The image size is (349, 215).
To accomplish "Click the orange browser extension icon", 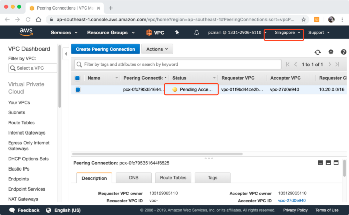I will [x=317, y=19].
